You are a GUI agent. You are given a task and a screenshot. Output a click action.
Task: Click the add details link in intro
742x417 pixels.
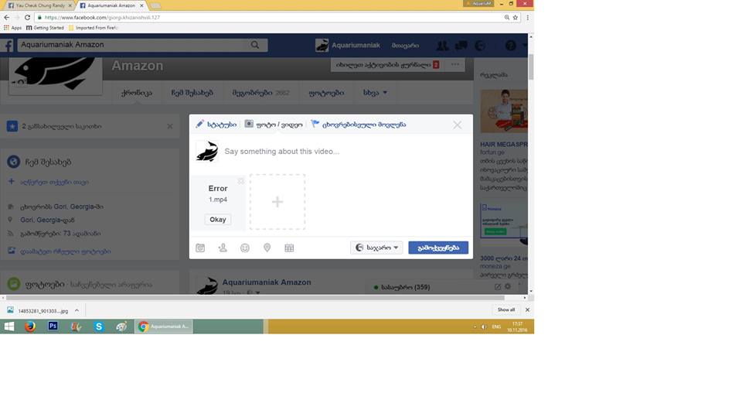click(x=54, y=182)
